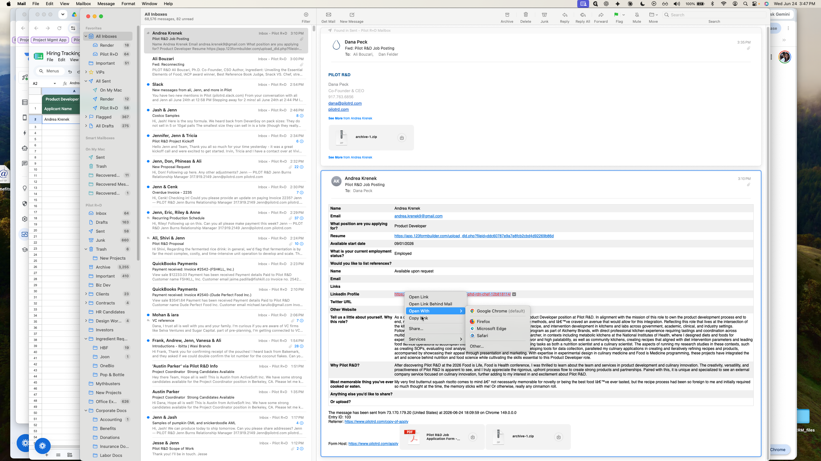Open the Mailbox menu in menu bar
This screenshot has height=461, width=821.
83,4
